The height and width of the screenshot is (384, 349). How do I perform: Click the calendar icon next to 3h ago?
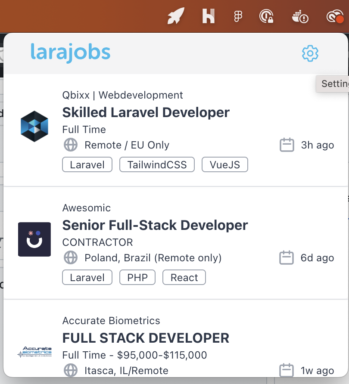point(287,145)
